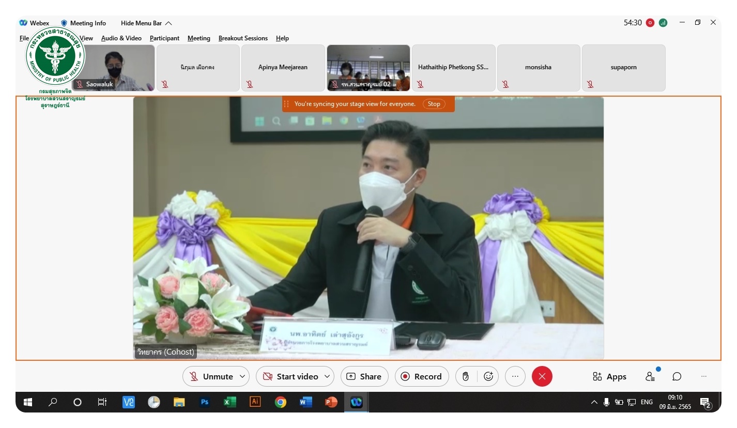This screenshot has width=737, height=428.
Task: Toggle the microphone with Unmute
Action: 211,376
